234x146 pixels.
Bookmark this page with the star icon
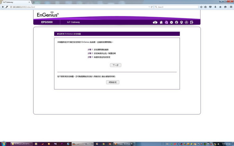(201, 7)
